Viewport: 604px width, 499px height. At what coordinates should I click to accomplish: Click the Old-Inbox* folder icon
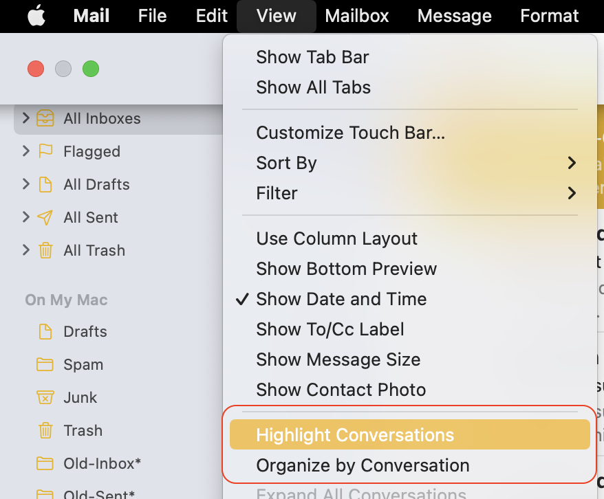(x=45, y=463)
